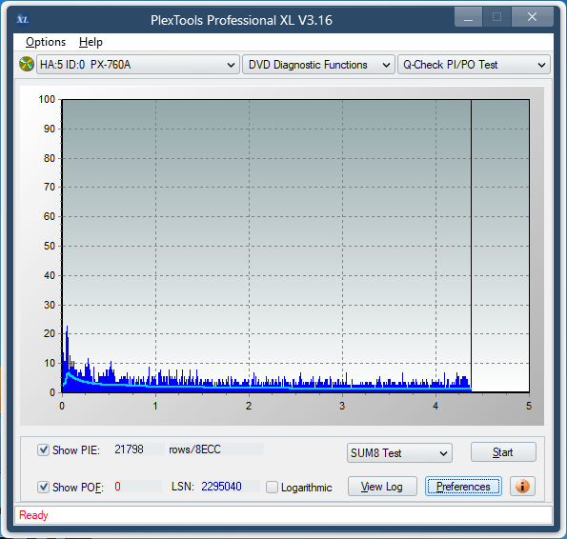Enable the Logarithmic checkbox

pos(272,488)
